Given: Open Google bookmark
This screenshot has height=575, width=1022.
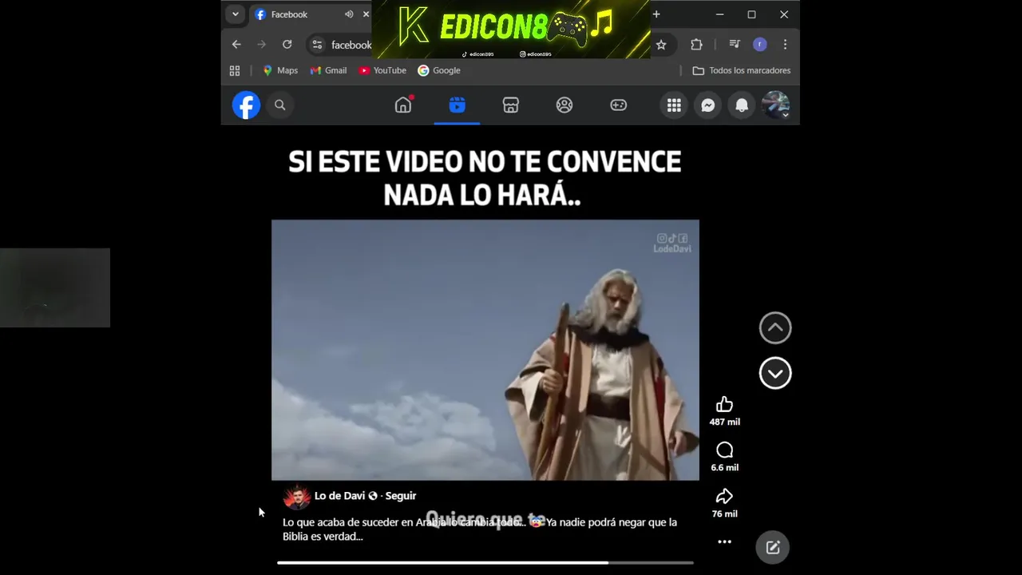Looking at the screenshot, I should (439, 70).
